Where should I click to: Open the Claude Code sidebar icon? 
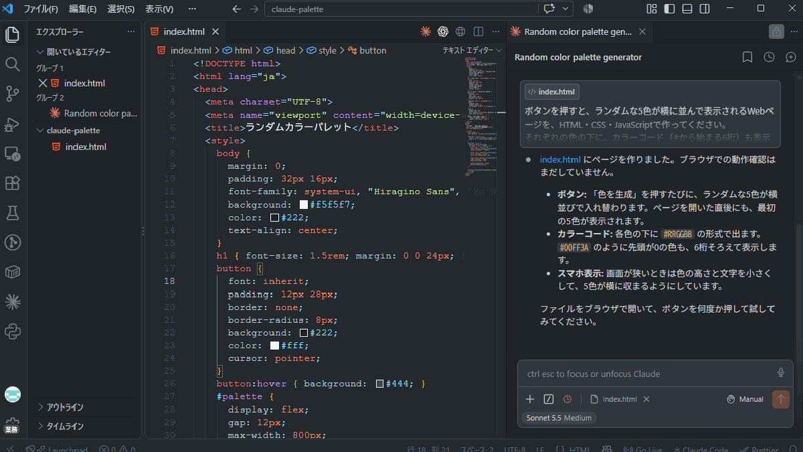[13, 302]
